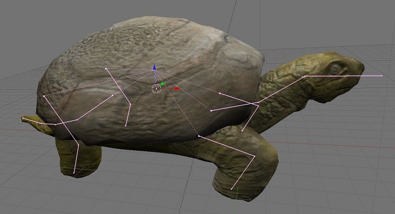Select the front leg knee joint
This screenshot has width=395, height=214.
[254, 156]
